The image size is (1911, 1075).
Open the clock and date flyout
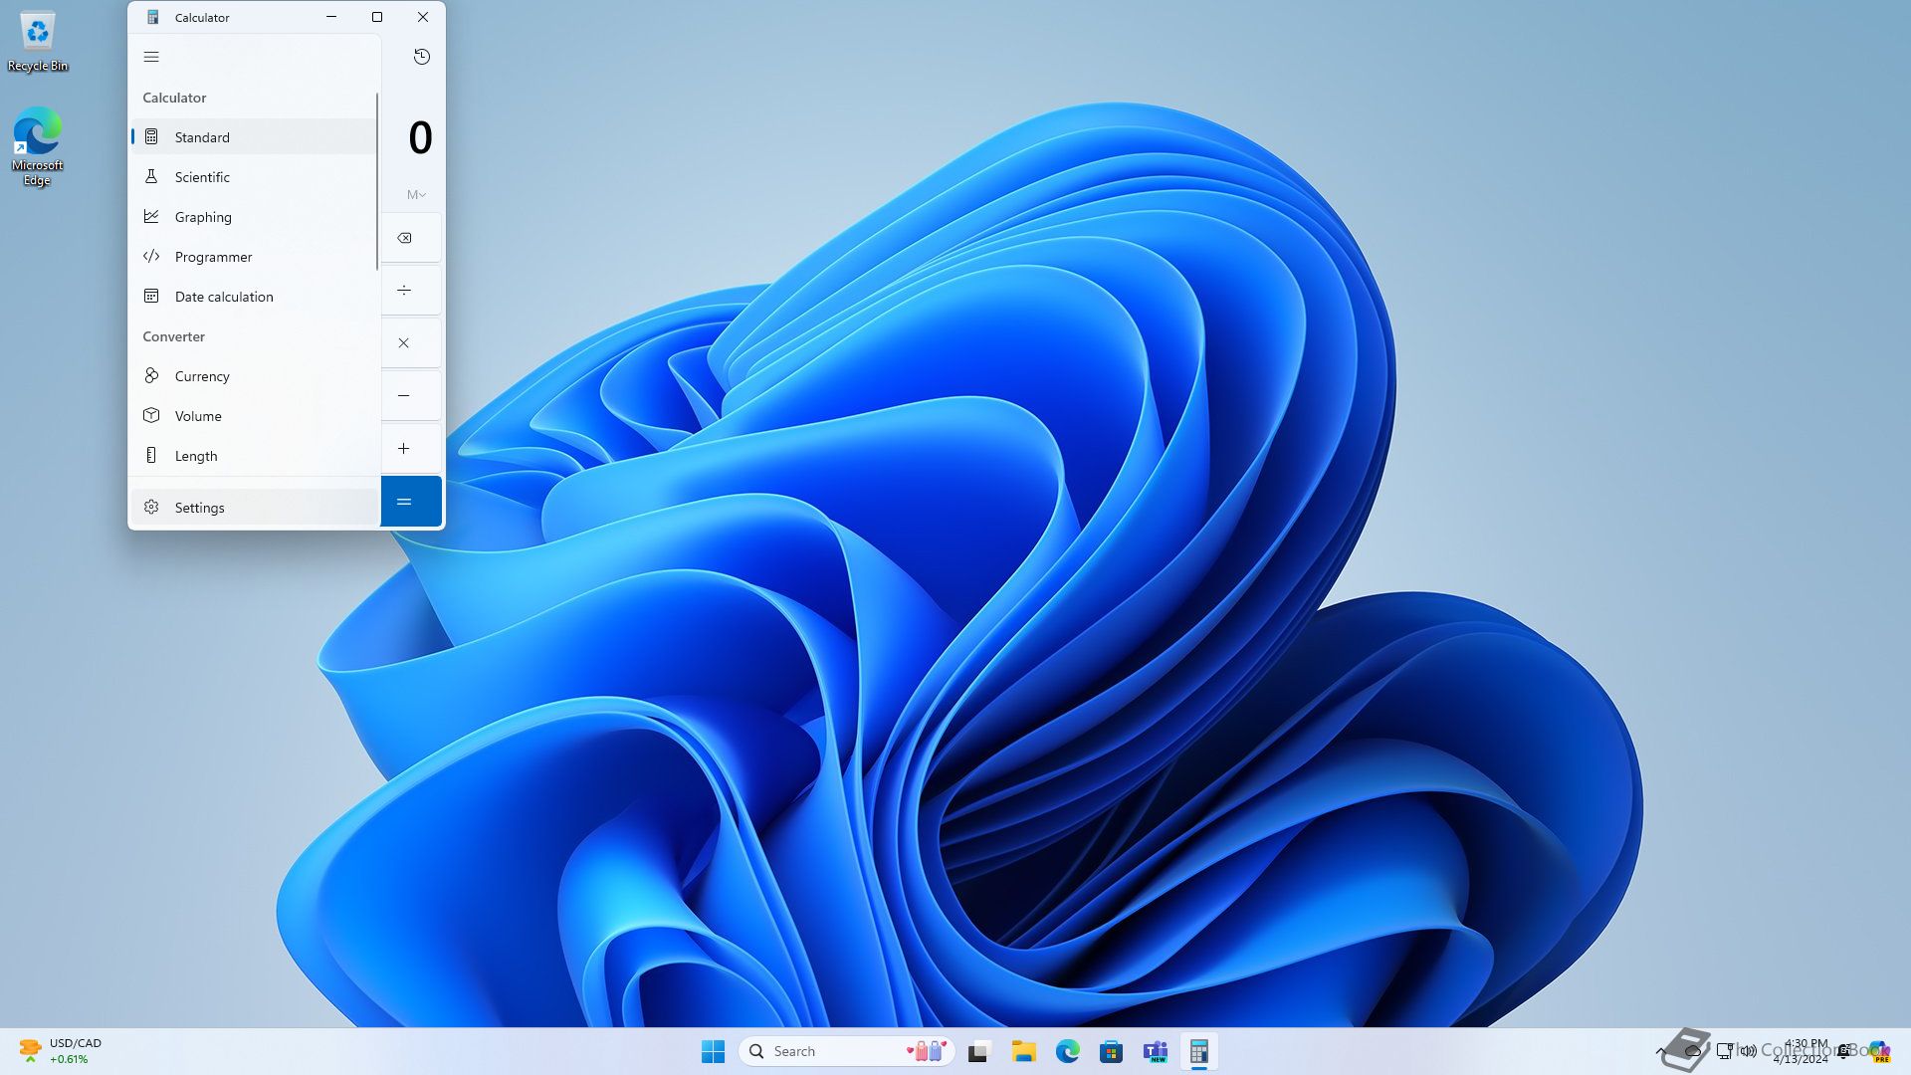[x=1801, y=1051]
